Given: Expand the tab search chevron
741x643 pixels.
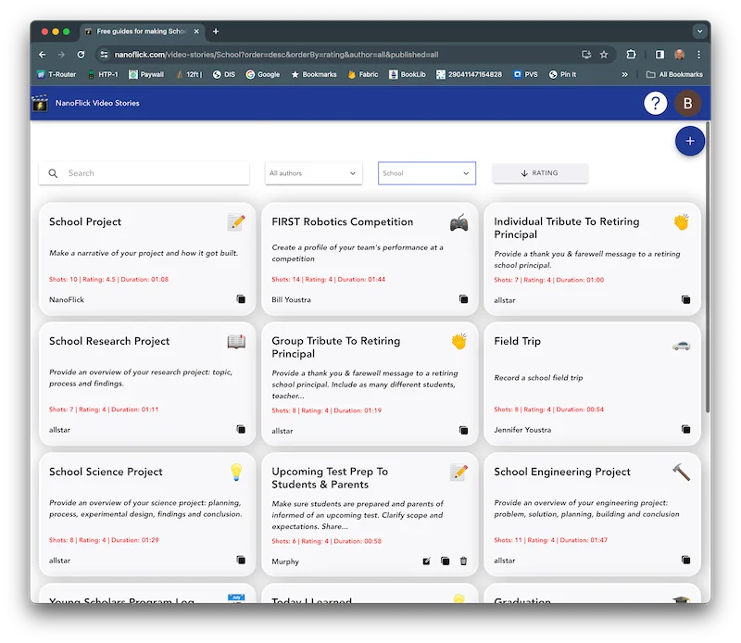Looking at the screenshot, I should click(x=699, y=32).
